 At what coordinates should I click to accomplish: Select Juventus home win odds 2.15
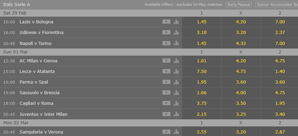pos(202,114)
